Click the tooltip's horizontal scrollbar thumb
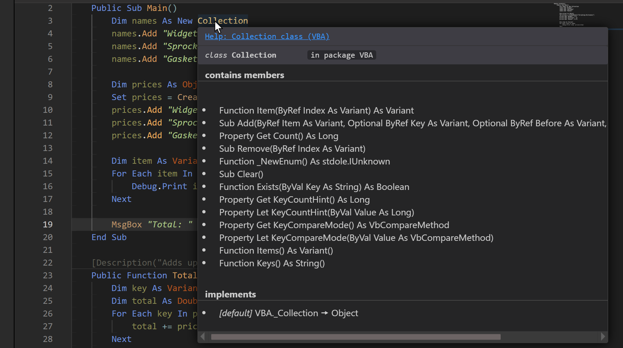 356,337
